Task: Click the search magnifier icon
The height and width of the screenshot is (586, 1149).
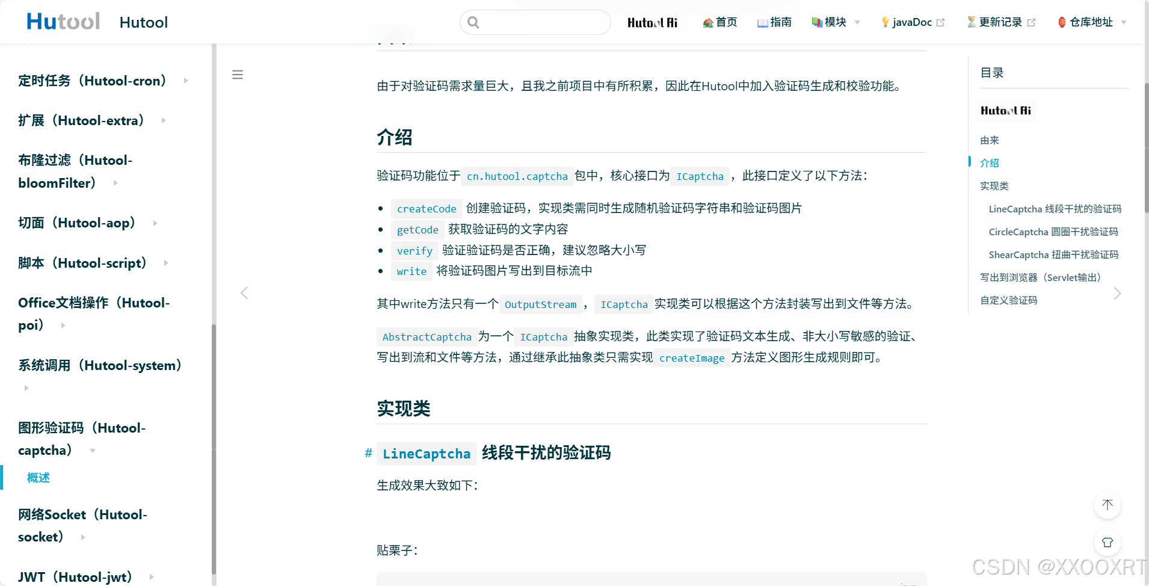Action: (473, 22)
